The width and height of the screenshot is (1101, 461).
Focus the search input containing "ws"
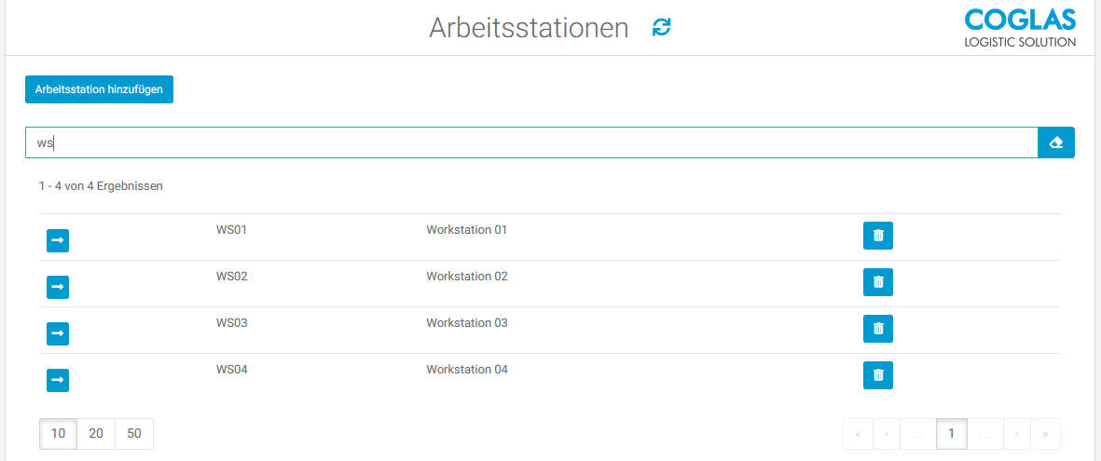click(x=531, y=142)
